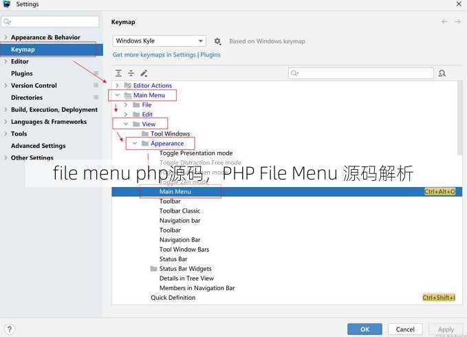Click the back navigation arrow
This screenshot has width=467, height=337.
[445, 21]
